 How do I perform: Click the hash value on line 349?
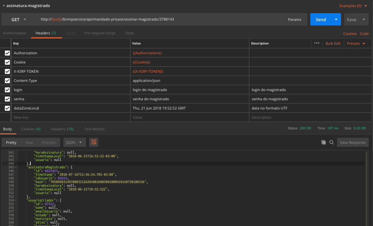point(97,182)
